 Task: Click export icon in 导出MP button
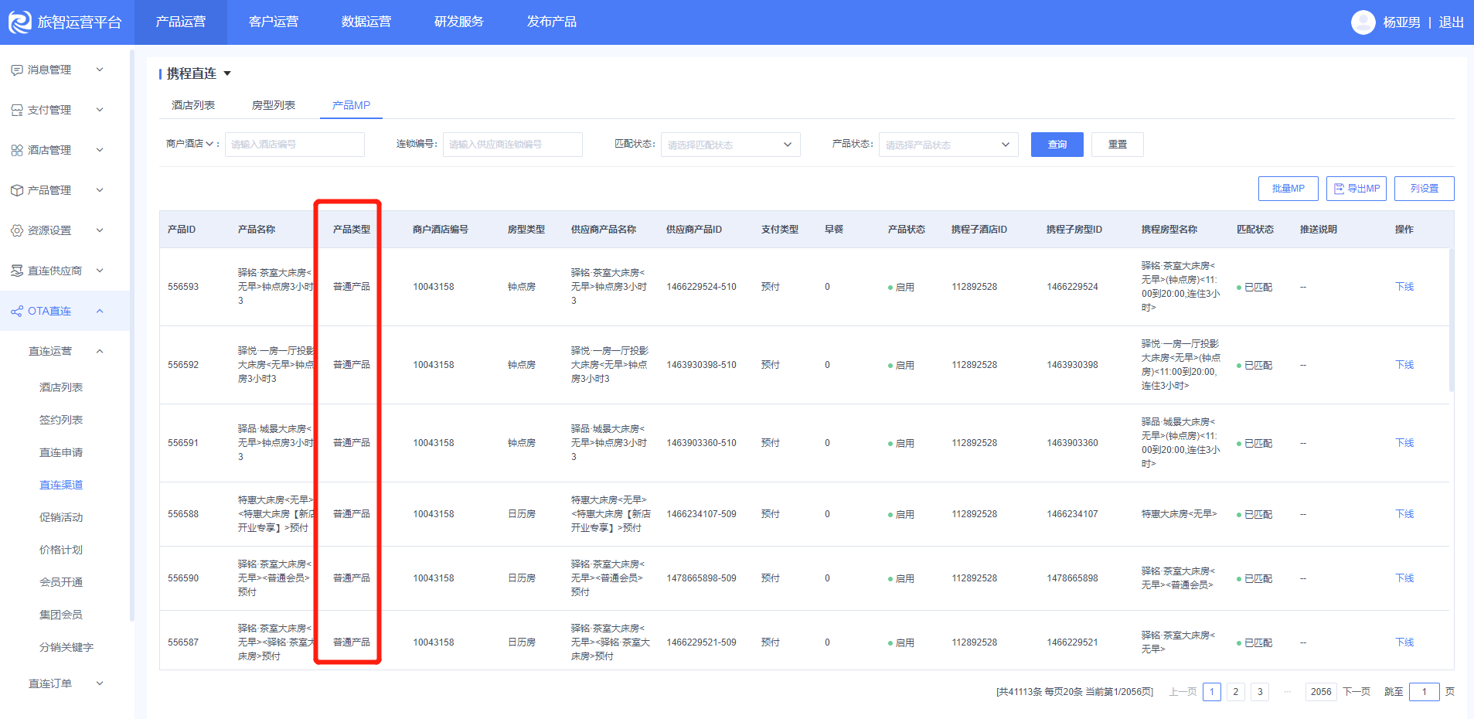(x=1340, y=189)
